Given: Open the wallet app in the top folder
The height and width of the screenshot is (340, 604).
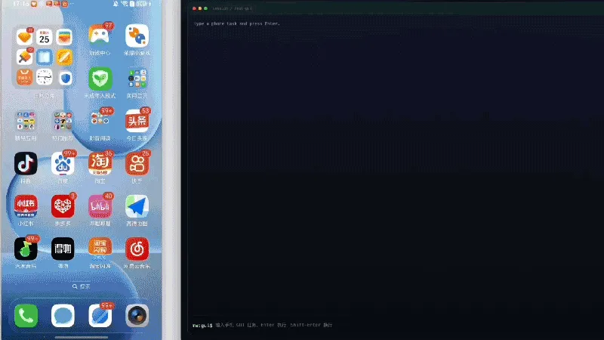Looking at the screenshot, I should pos(64,37).
